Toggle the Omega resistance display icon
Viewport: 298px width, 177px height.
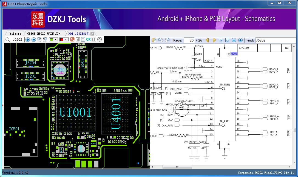(x=93, y=39)
